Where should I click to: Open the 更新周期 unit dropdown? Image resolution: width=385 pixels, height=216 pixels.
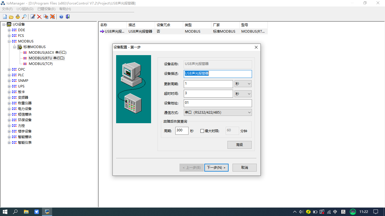pyautogui.click(x=243, y=84)
